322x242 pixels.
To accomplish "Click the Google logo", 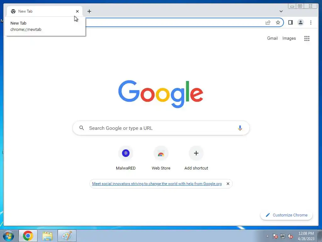I will [161, 94].
